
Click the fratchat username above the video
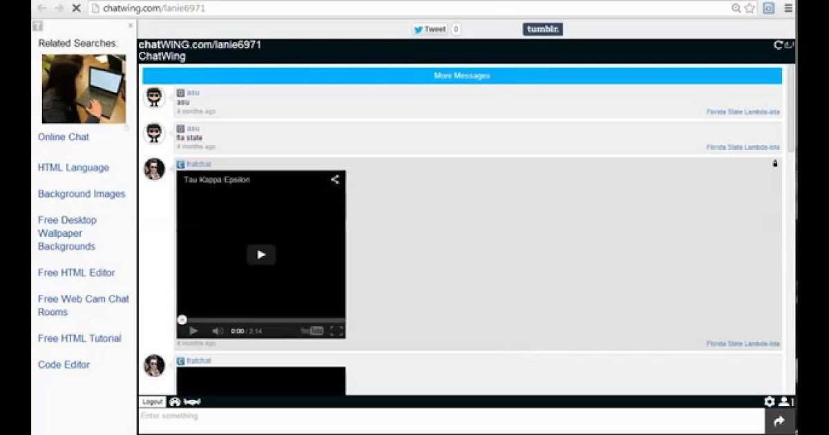tap(199, 164)
